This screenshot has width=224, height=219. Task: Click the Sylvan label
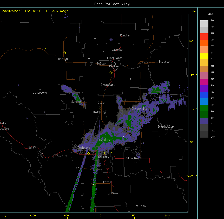pos(101,64)
